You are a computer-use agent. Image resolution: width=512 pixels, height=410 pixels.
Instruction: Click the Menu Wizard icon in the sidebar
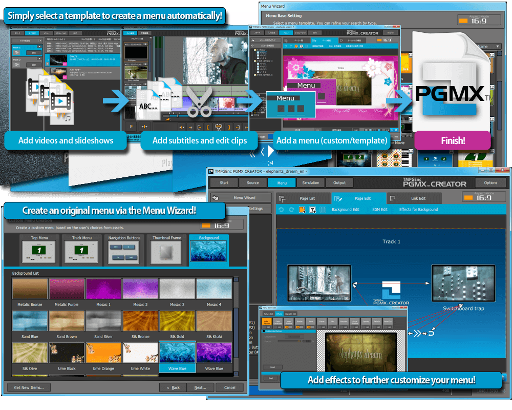coord(215,198)
